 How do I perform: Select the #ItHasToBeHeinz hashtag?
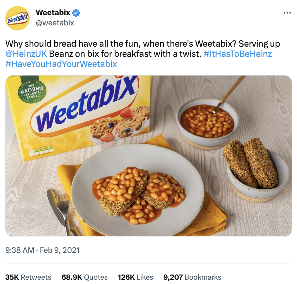[x=238, y=54]
